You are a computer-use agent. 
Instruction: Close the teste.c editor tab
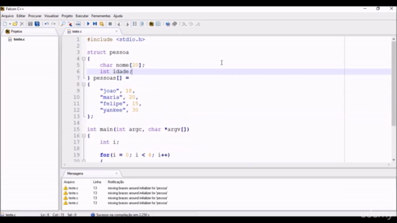click(117, 31)
